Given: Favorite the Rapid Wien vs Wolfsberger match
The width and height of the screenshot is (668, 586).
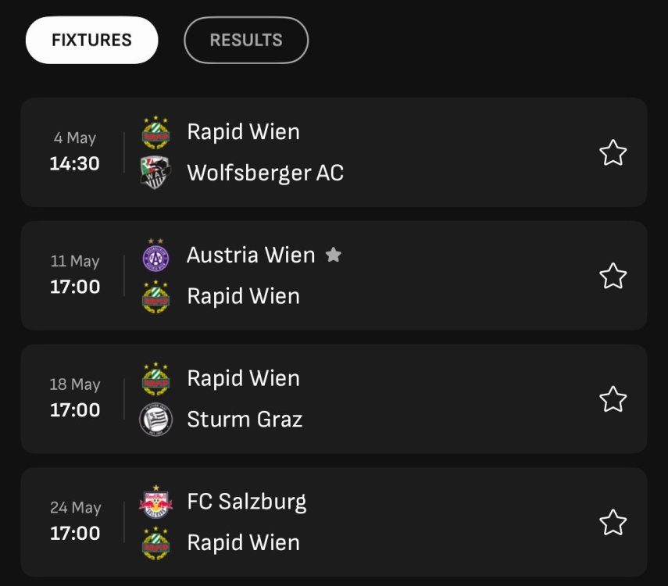Looking at the screenshot, I should [613, 152].
